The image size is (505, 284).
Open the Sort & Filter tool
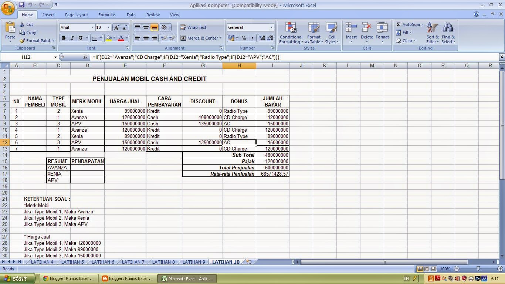[432, 33]
